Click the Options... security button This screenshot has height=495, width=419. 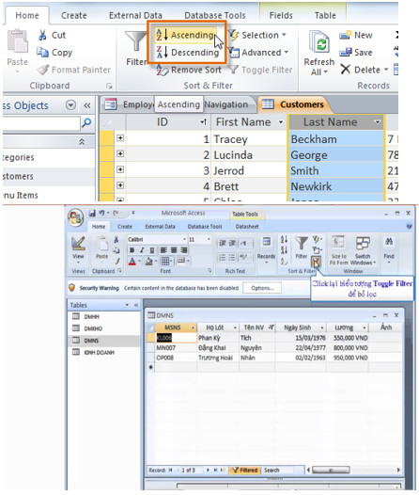[262, 288]
